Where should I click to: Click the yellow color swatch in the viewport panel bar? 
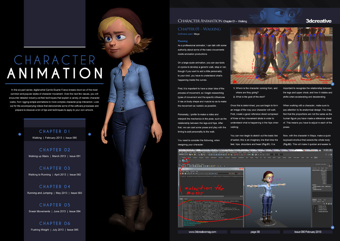coord(211,166)
